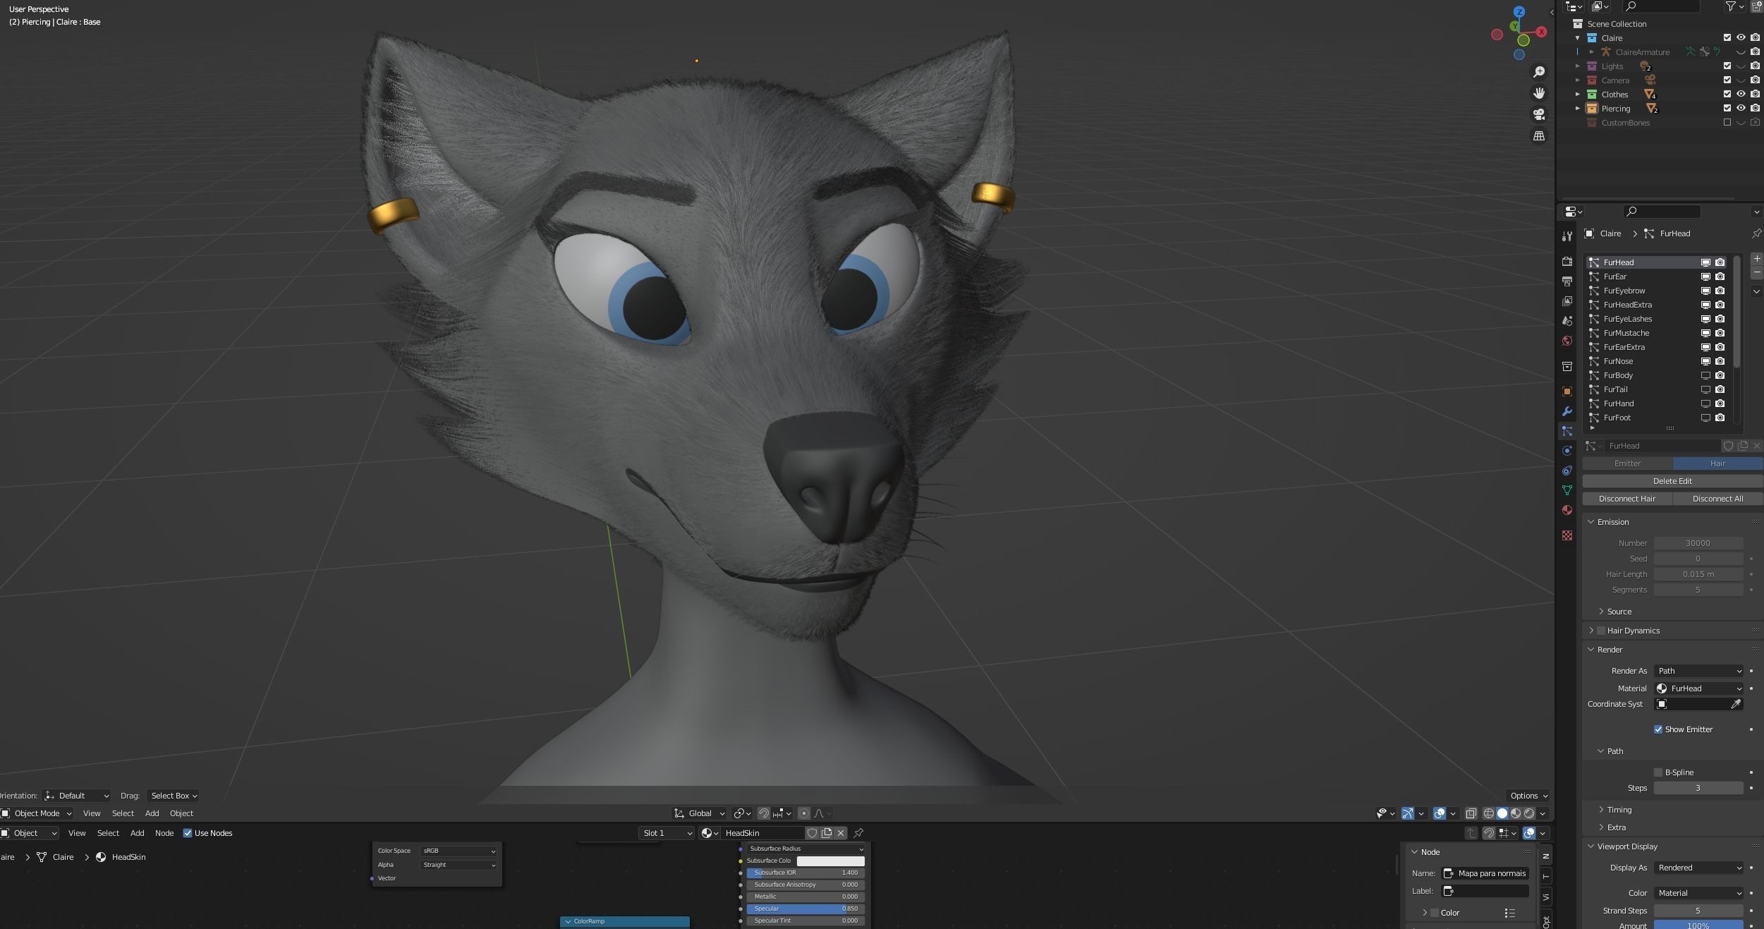Uncheck Show Emitter checkbox
1764x929 pixels.
tap(1658, 729)
